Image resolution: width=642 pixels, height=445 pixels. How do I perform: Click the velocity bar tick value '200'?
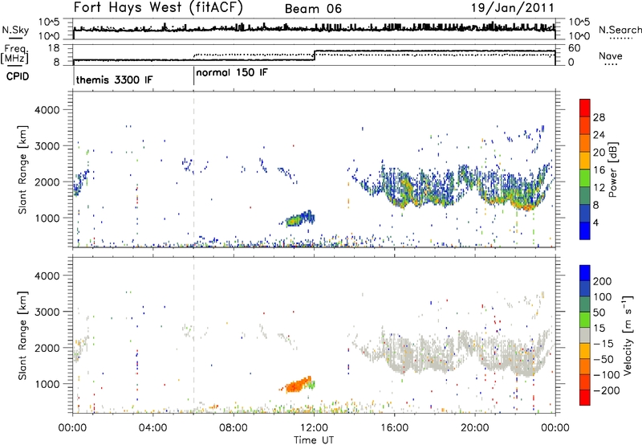click(x=603, y=281)
